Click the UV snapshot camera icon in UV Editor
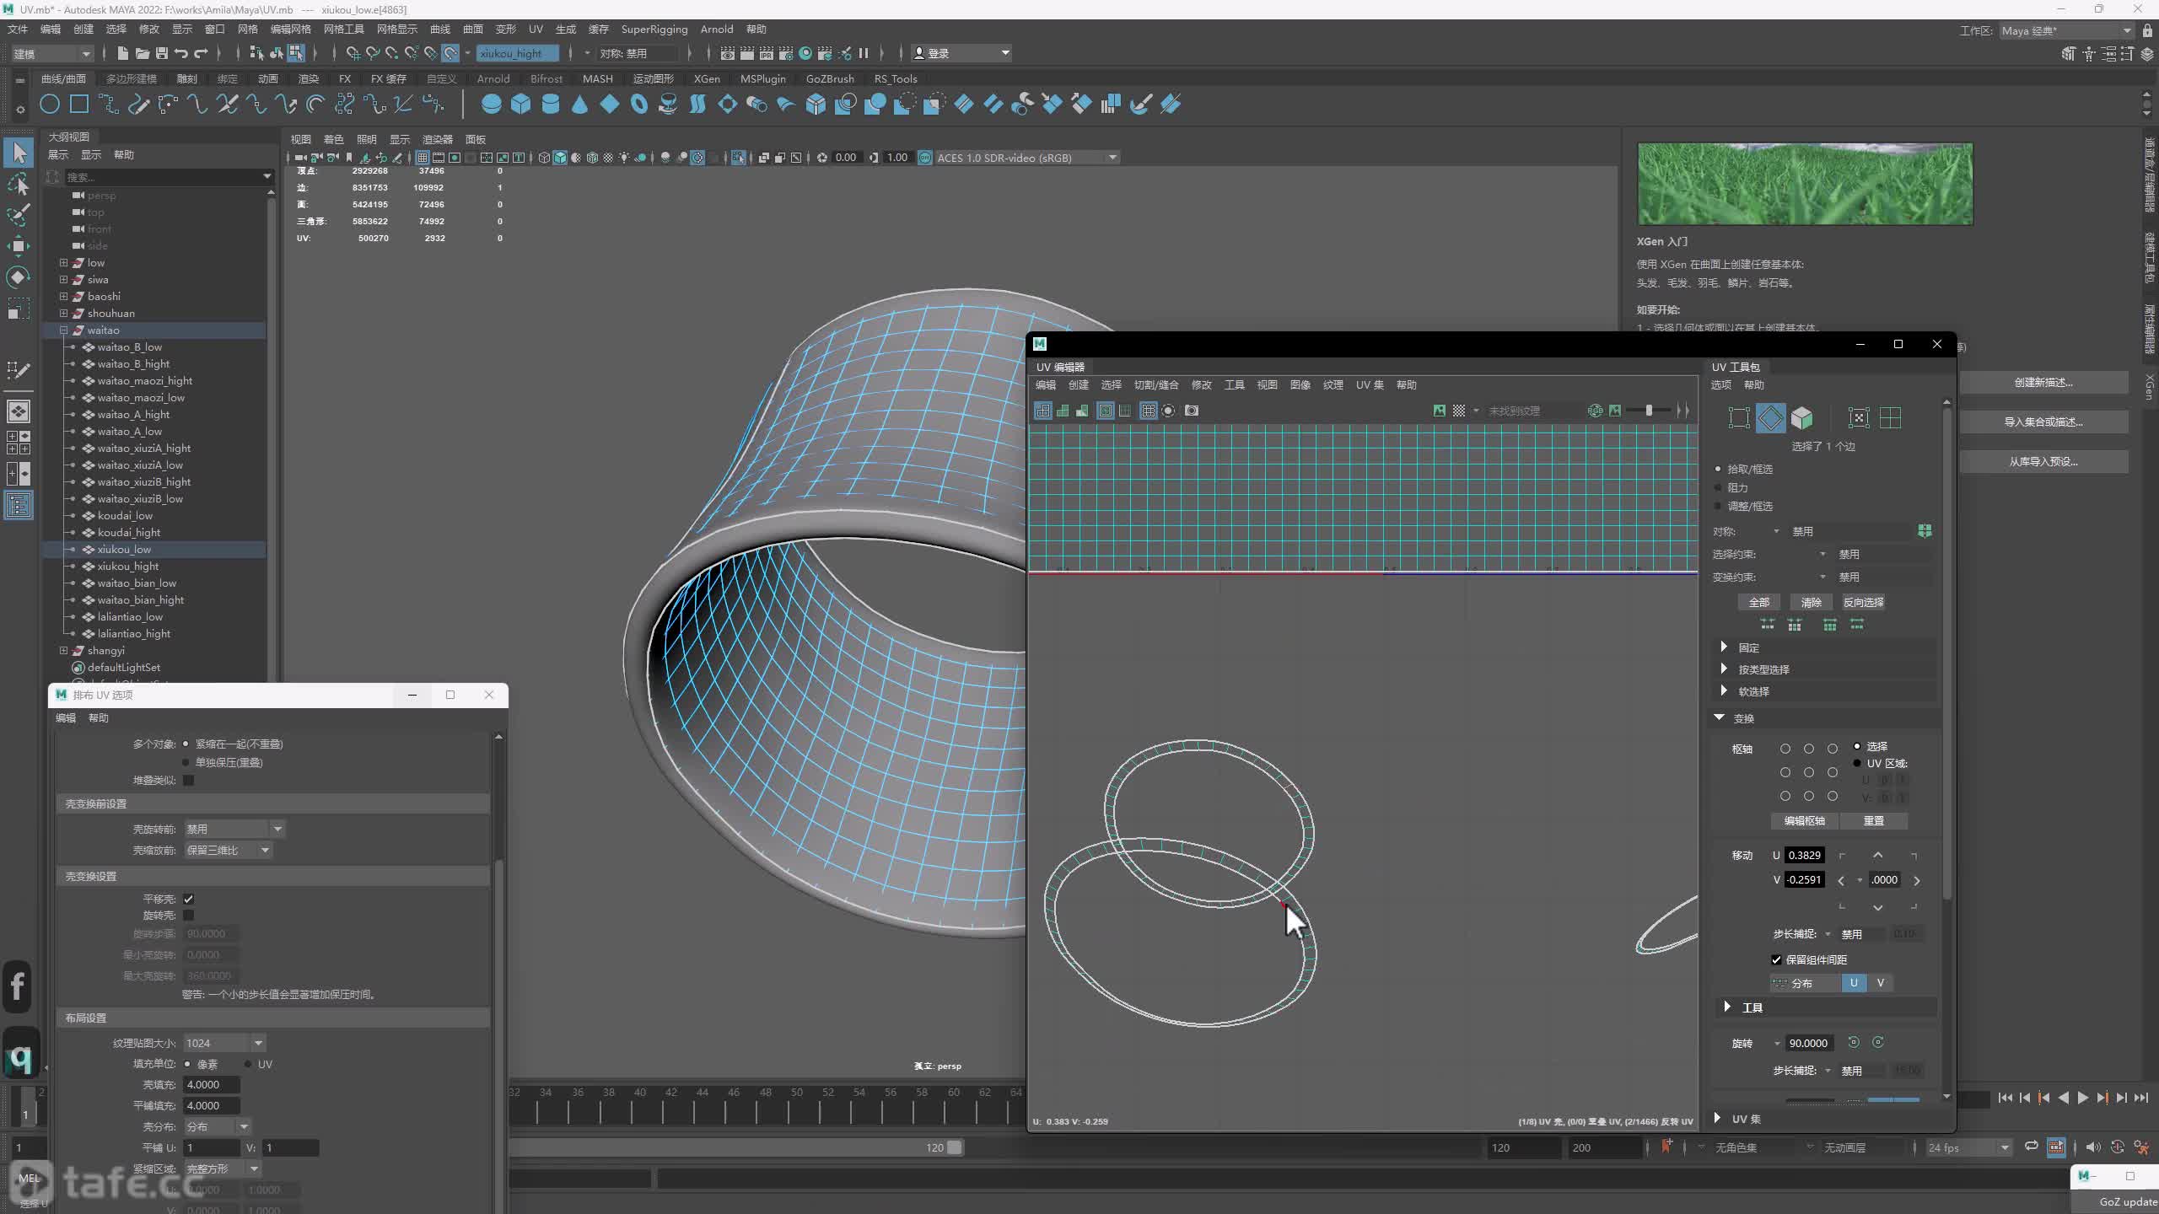Viewport: 2159px width, 1214px height. click(1191, 411)
